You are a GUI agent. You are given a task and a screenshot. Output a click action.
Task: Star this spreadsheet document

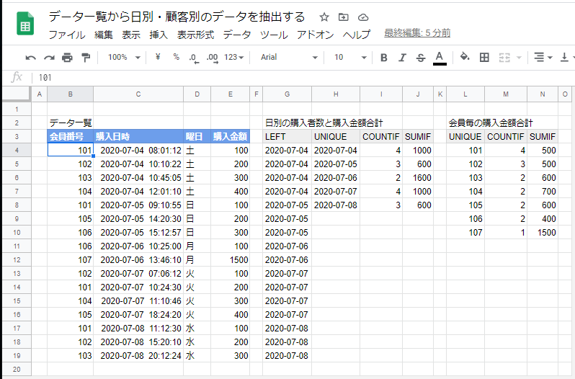[324, 17]
